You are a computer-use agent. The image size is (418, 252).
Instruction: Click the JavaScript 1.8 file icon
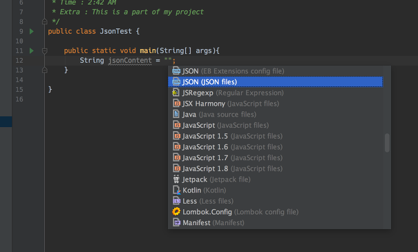(x=176, y=168)
